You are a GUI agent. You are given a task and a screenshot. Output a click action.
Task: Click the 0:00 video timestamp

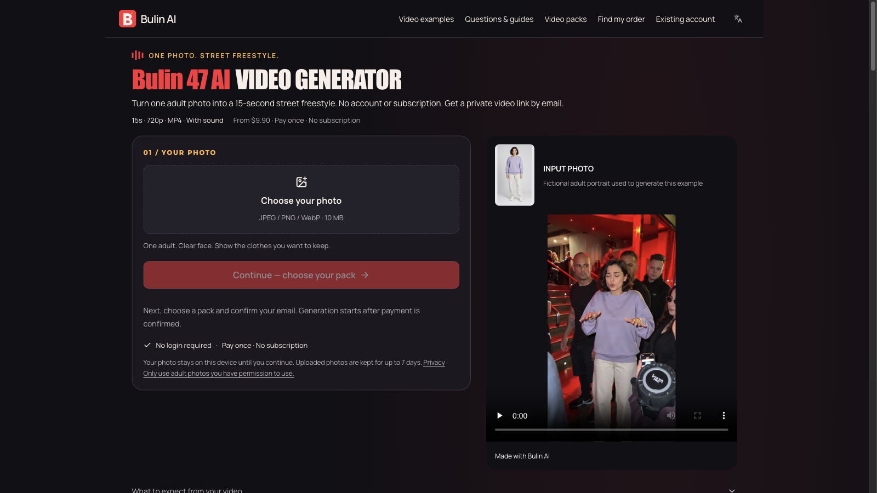tap(520, 416)
